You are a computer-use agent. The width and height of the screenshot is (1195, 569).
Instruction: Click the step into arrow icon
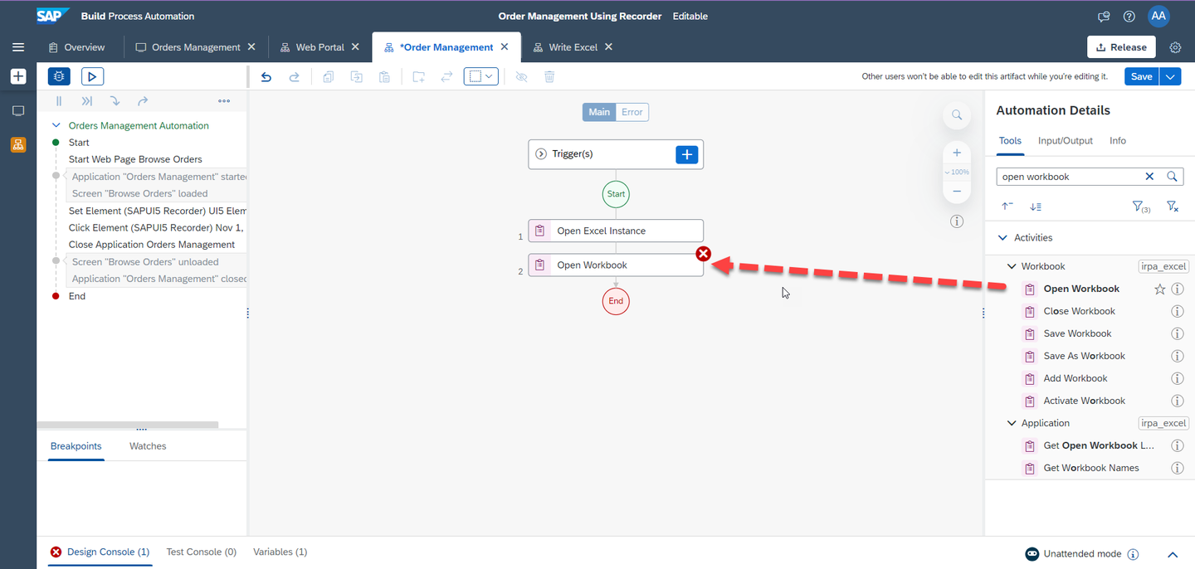115,101
